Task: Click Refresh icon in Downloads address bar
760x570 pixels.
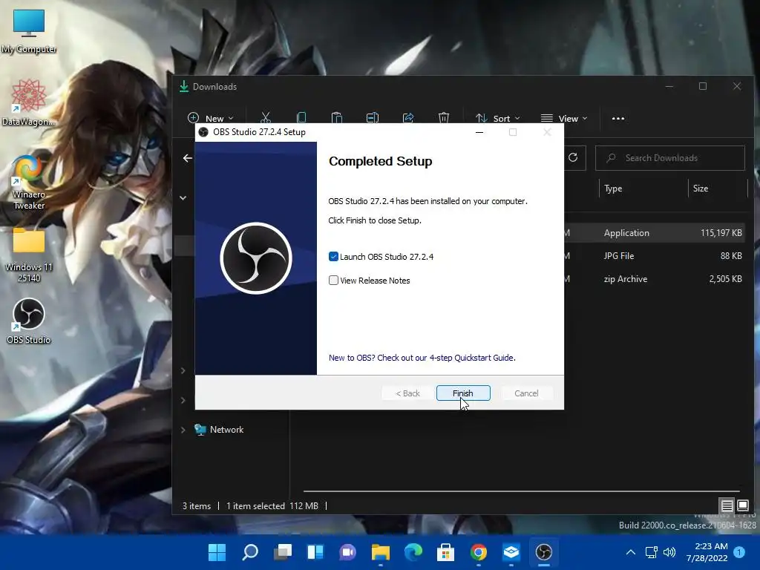Action: coord(573,157)
